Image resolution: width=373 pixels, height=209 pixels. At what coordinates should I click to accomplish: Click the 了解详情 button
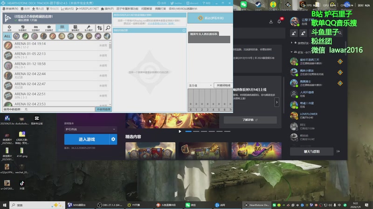[x=250, y=120]
